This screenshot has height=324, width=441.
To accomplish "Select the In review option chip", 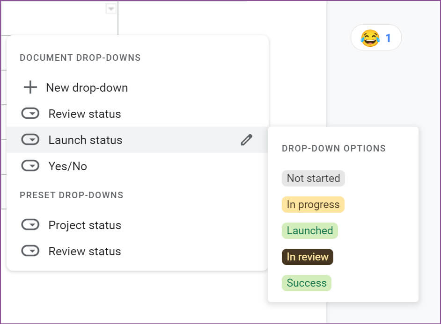I will tap(308, 257).
